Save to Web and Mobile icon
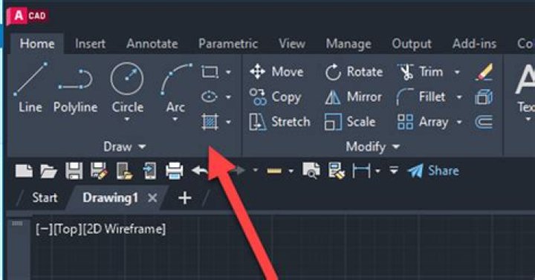Image resolution: width=535 pixels, height=280 pixels. [149, 171]
